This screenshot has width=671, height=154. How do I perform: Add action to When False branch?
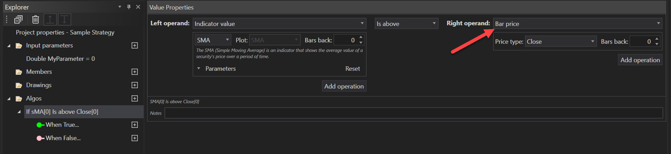pyautogui.click(x=135, y=138)
